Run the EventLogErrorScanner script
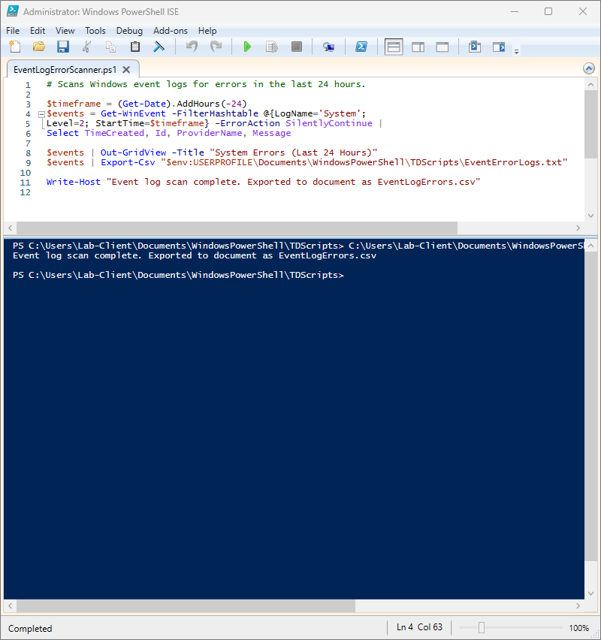The height and width of the screenshot is (640, 601). tap(247, 47)
